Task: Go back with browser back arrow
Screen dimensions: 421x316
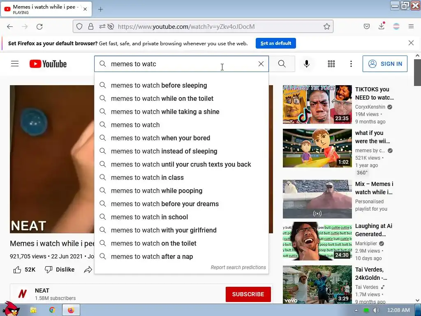Action: (x=10, y=27)
